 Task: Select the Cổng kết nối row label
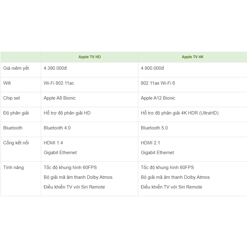16,143
